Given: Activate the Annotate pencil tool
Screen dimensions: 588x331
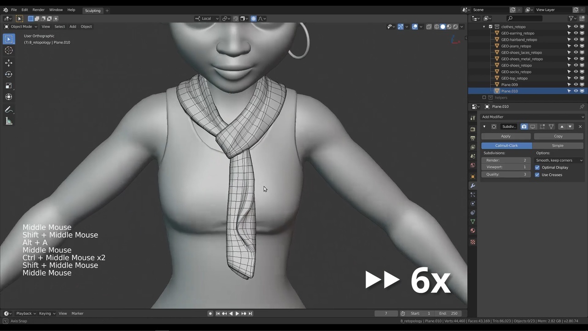Looking at the screenshot, I should [9, 110].
